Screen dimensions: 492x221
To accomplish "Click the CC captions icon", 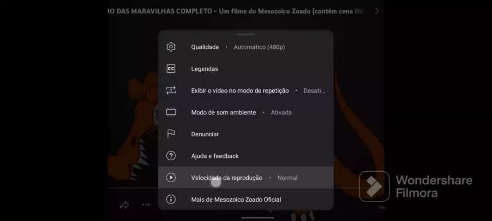I will (171, 69).
